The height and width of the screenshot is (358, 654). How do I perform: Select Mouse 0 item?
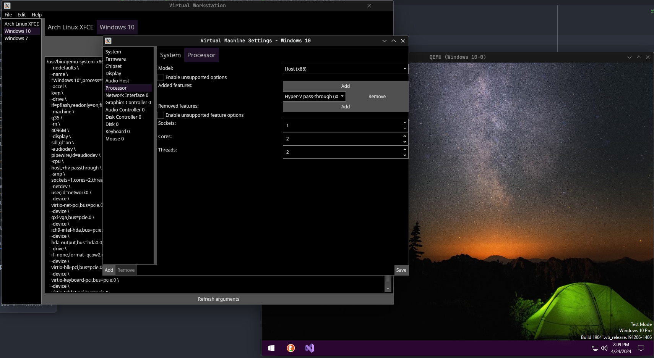tap(128, 139)
